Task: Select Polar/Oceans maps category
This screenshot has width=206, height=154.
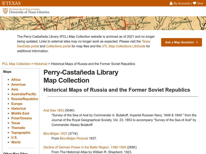Action: pos(21,118)
